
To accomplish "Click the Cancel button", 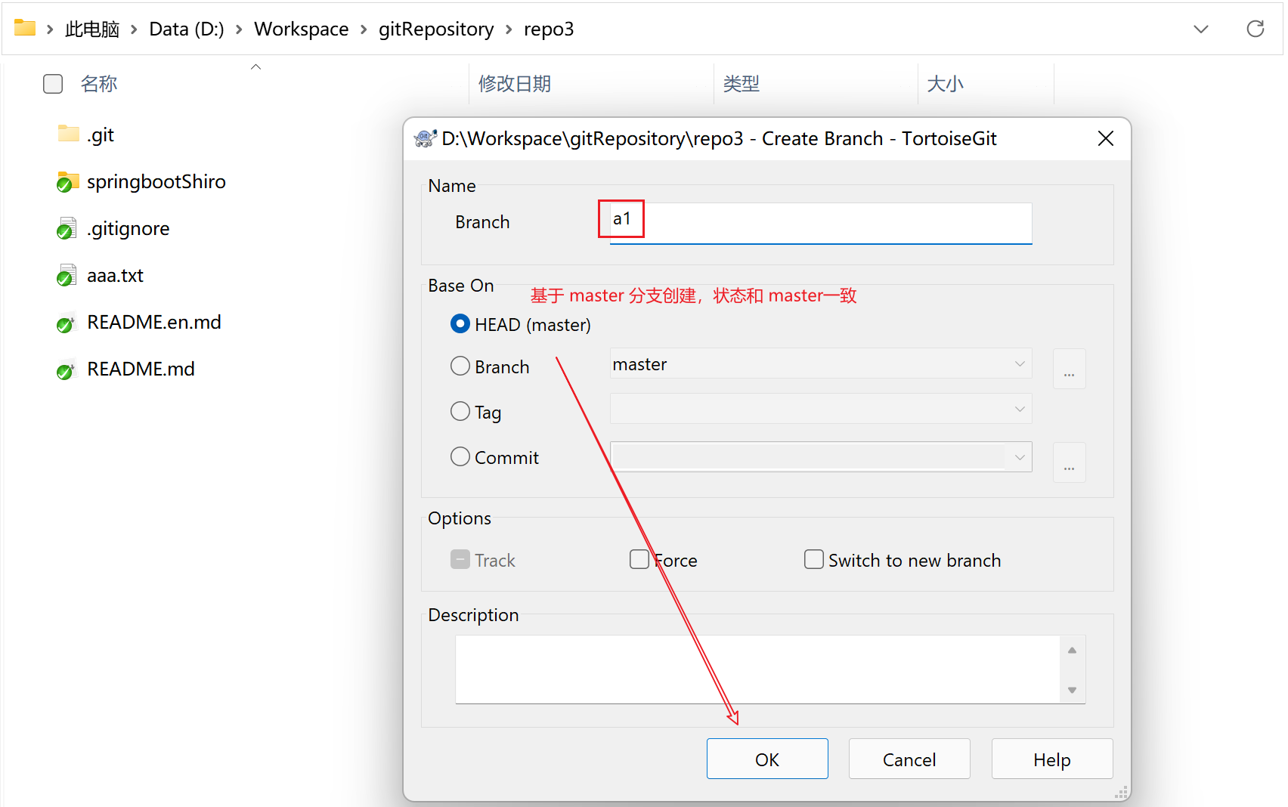I will [909, 759].
